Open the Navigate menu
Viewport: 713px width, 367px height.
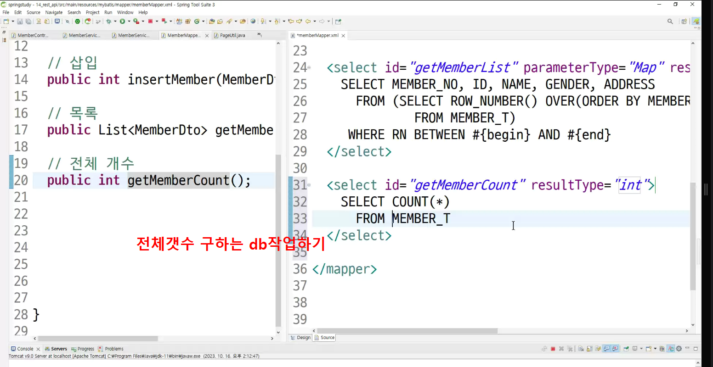pyautogui.click(x=54, y=12)
